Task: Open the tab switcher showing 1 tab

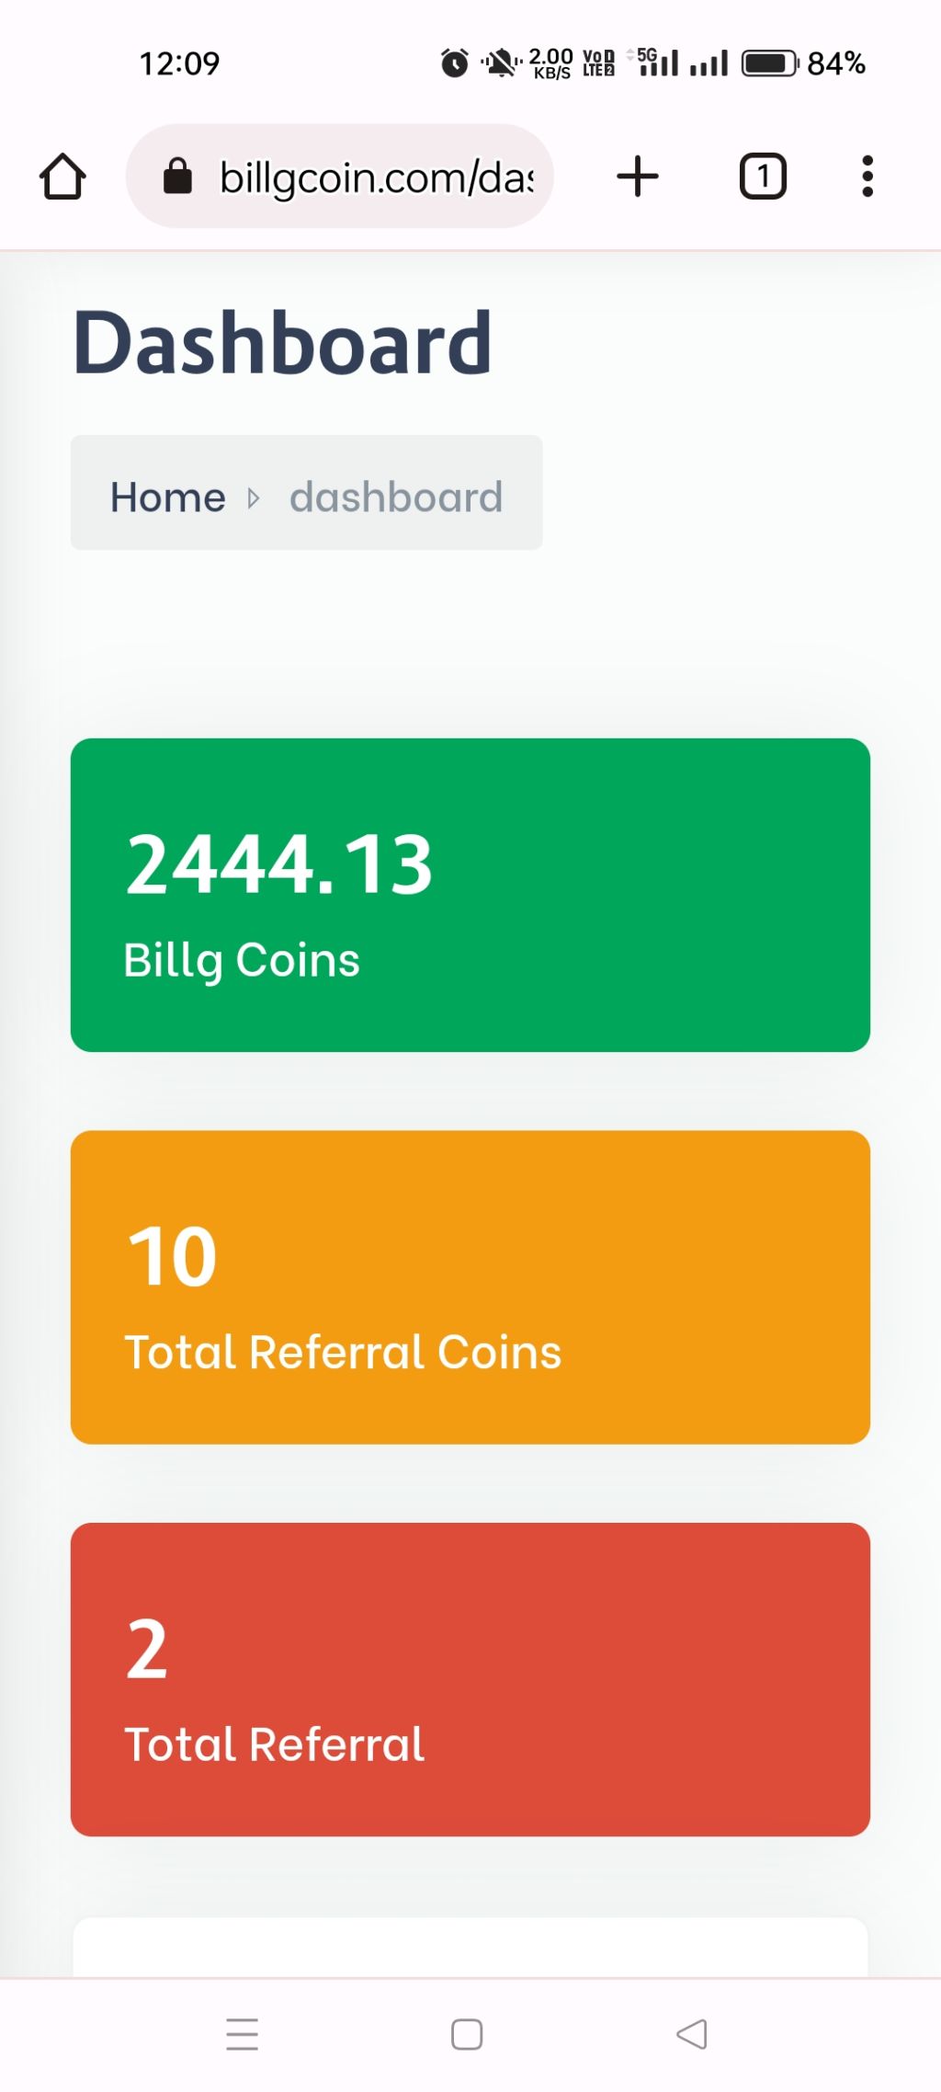Action: pos(763,176)
